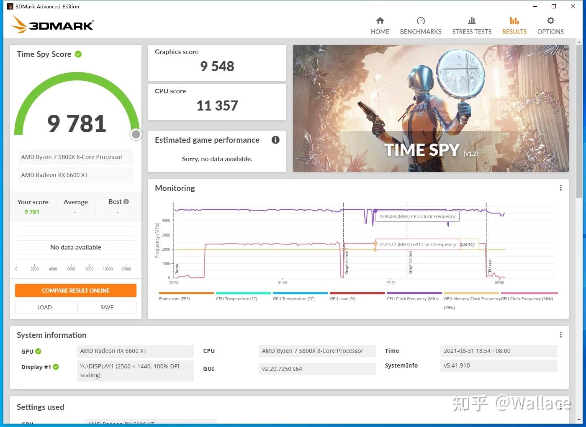Viewport: 586px width, 427px height.
Task: Click the 3DMark logo
Action: click(x=52, y=25)
